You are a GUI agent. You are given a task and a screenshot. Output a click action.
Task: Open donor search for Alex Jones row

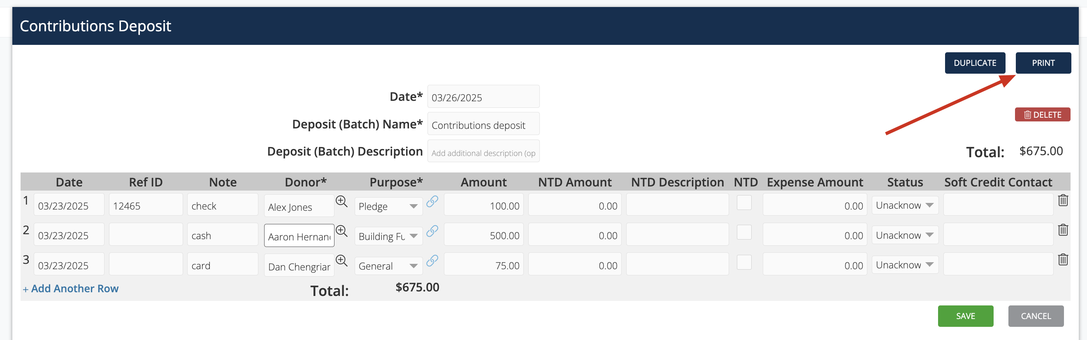point(341,201)
